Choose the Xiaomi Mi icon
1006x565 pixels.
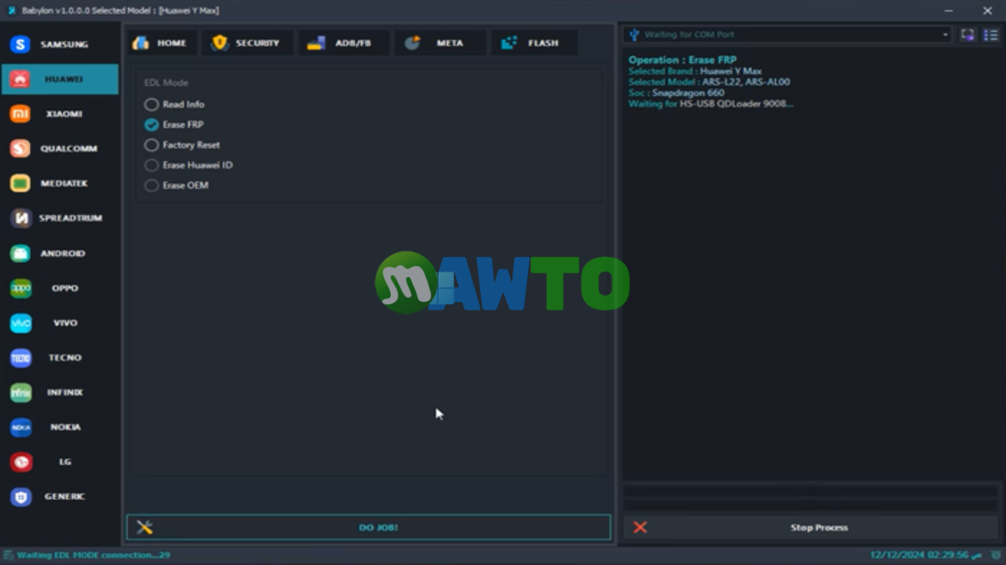click(x=20, y=114)
